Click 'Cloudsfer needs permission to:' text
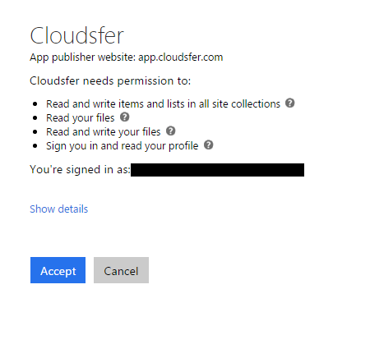This screenshot has width=370, height=358. point(110,81)
